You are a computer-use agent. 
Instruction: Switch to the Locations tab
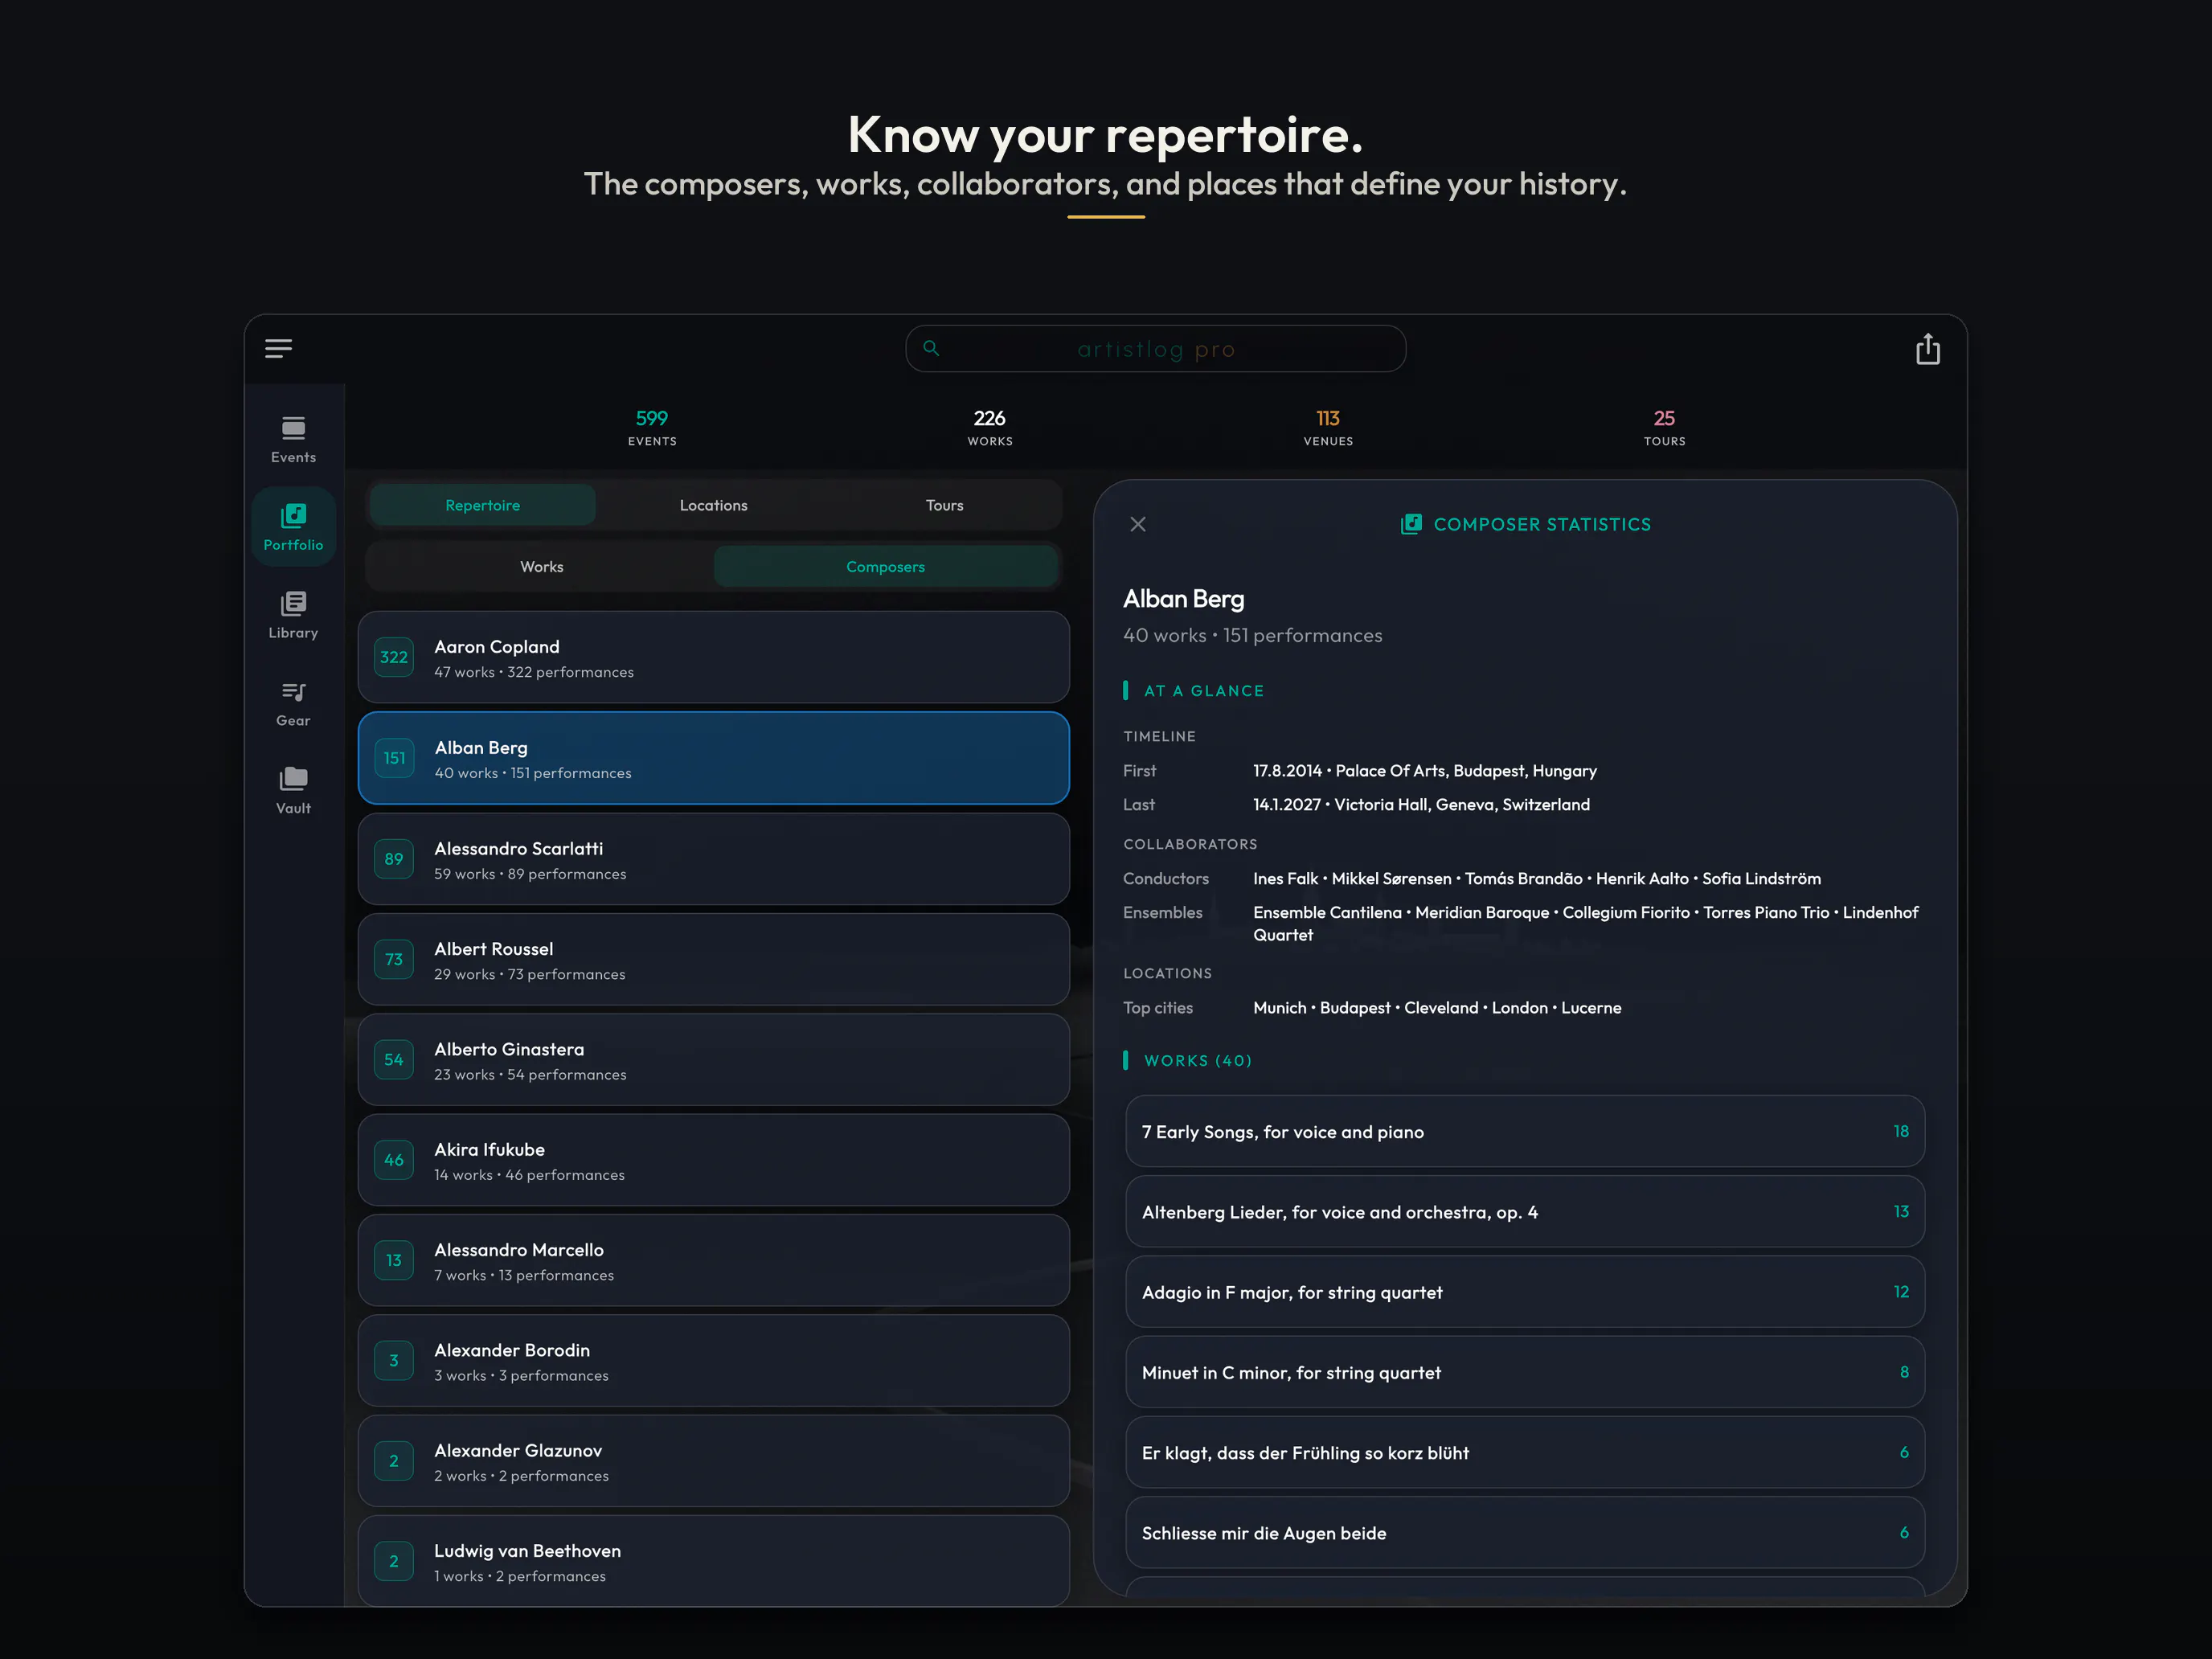pos(713,505)
